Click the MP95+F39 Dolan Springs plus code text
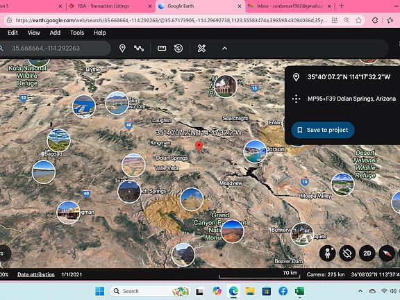Image resolution: width=400 pixels, height=300 pixels. coord(351,99)
